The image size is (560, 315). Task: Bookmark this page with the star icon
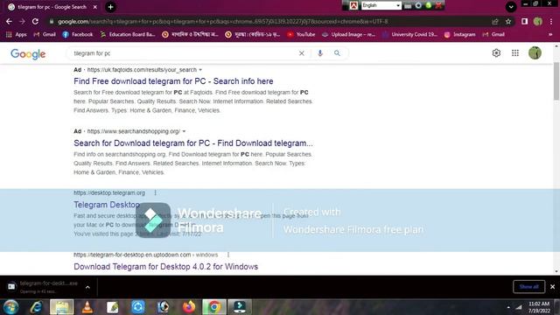click(x=508, y=21)
